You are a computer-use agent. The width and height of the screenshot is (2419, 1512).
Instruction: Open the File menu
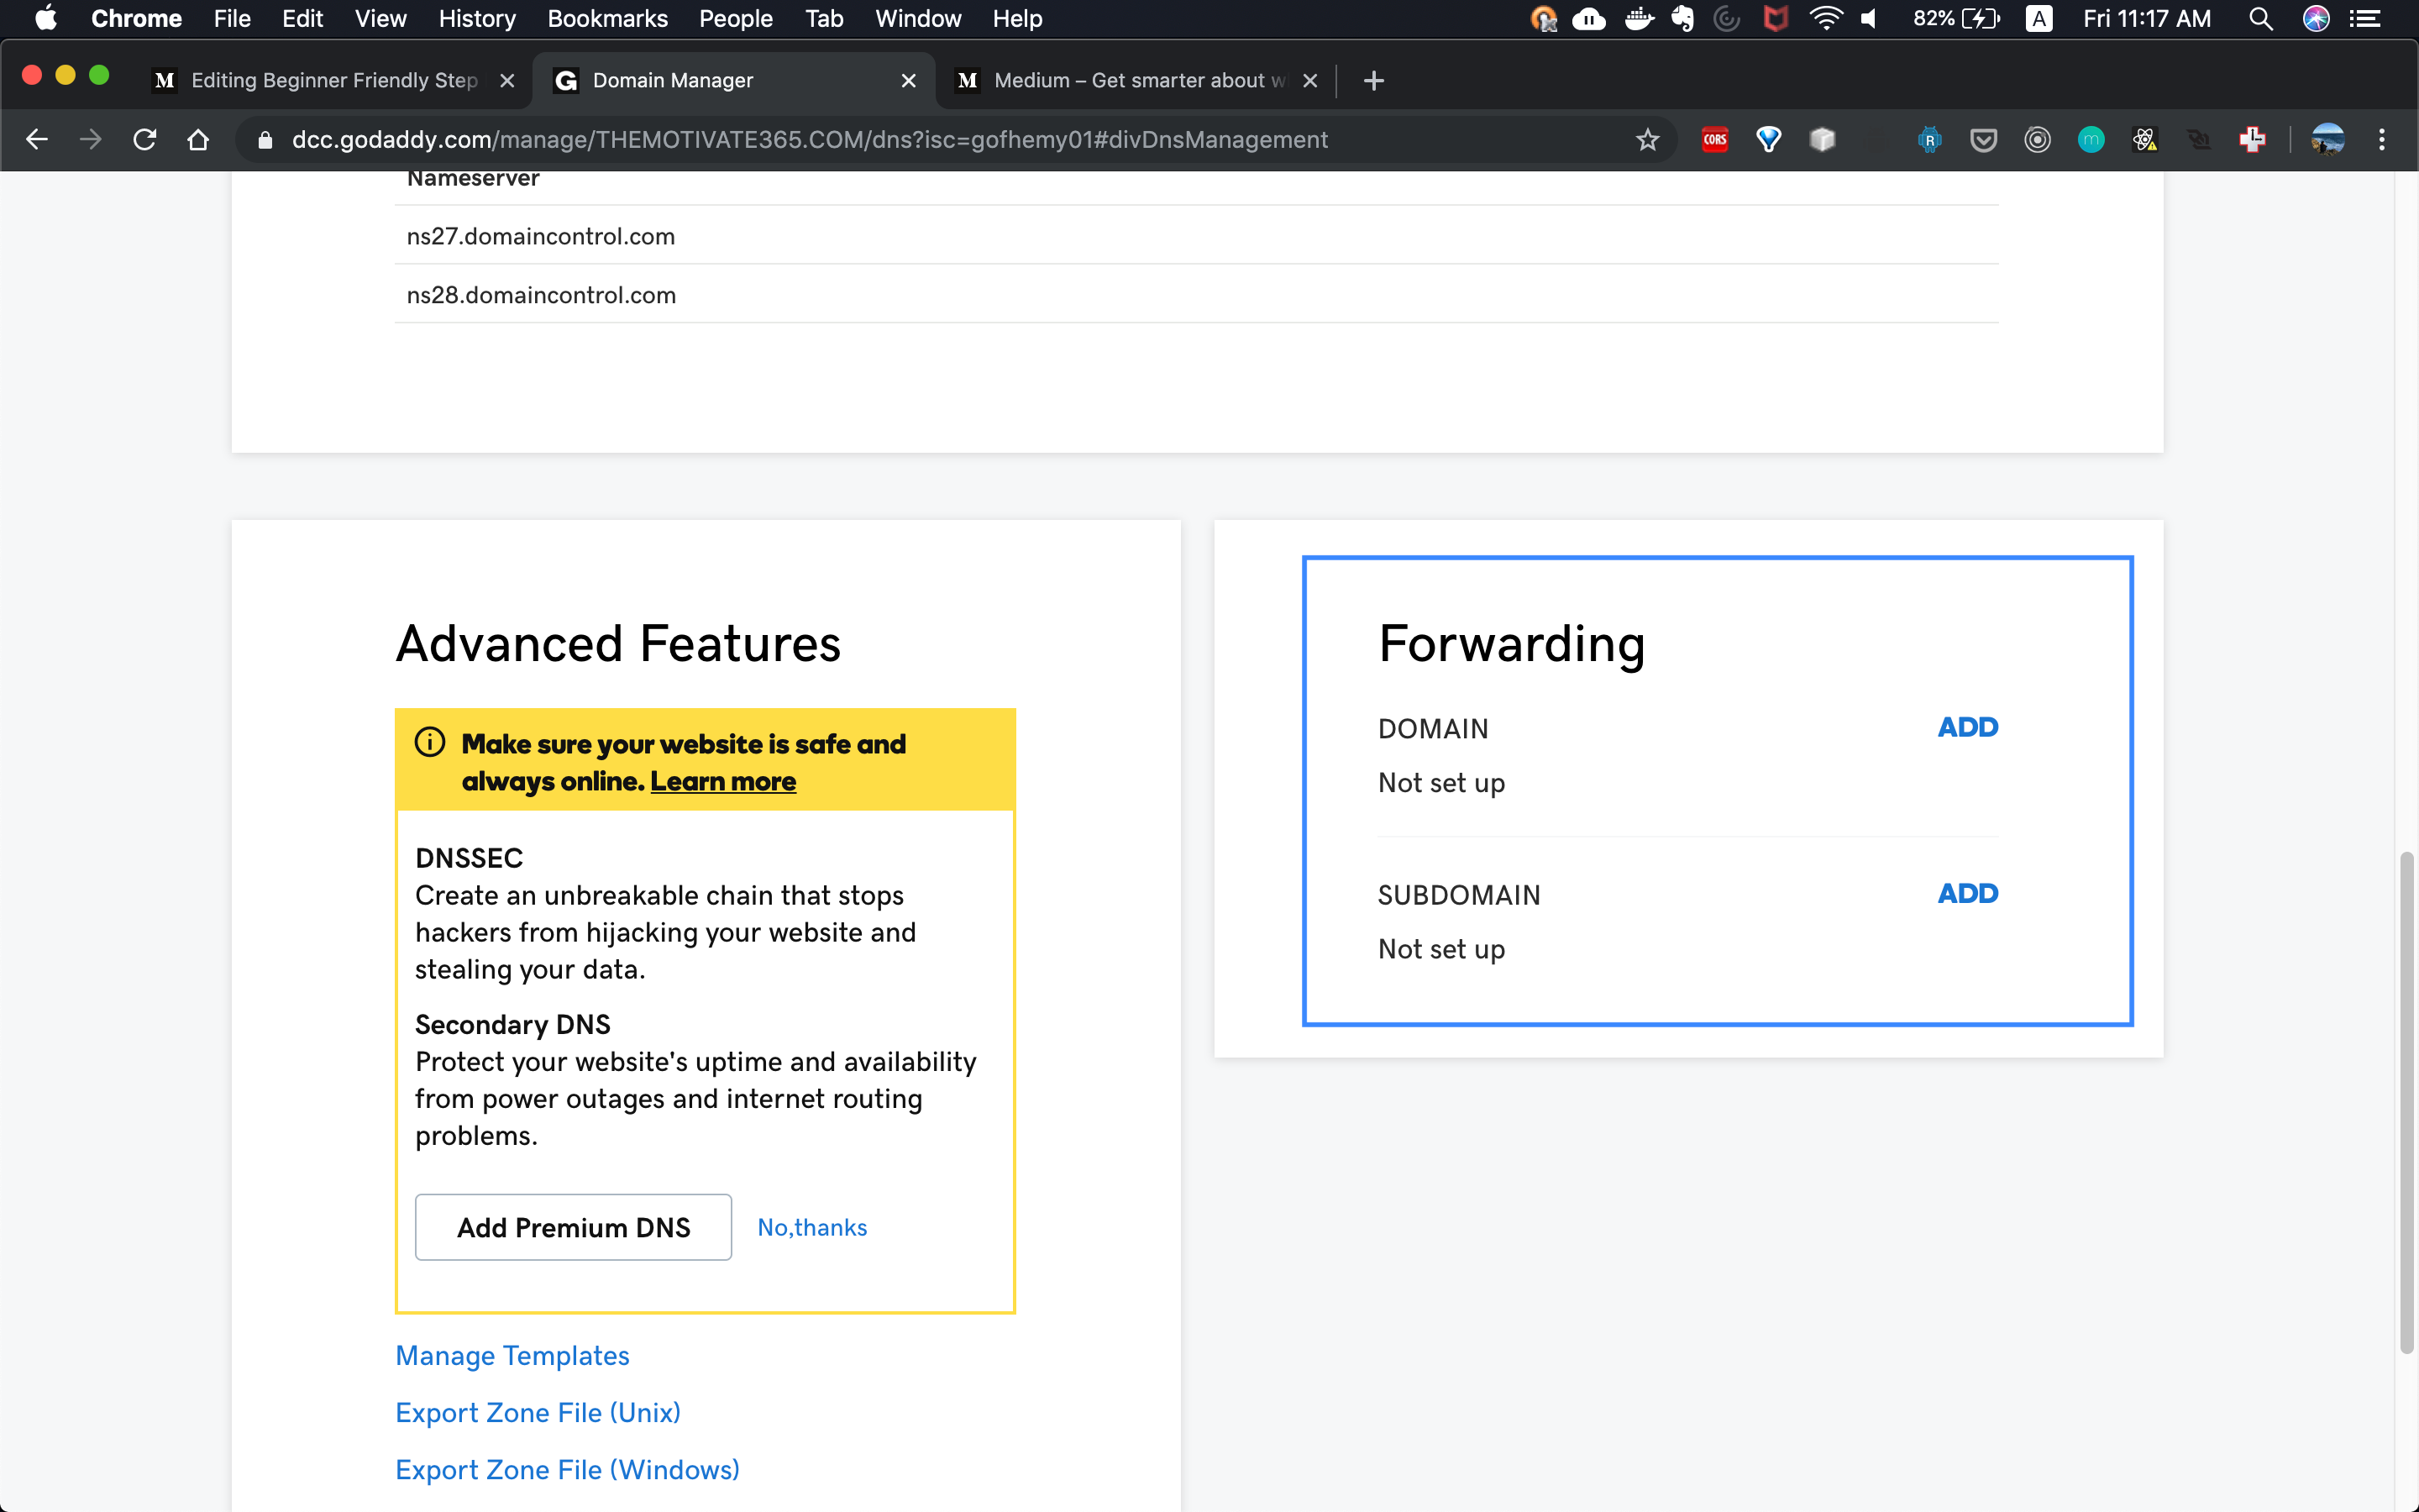coord(232,19)
